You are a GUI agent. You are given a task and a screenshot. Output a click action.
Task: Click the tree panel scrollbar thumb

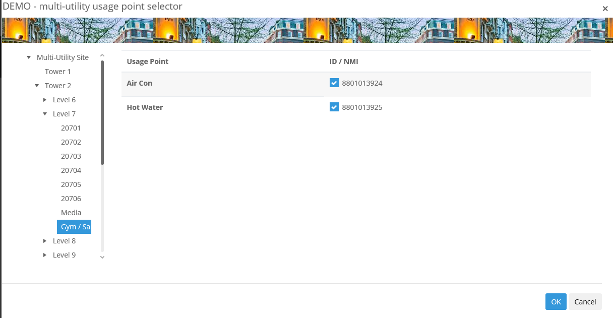[x=102, y=112]
